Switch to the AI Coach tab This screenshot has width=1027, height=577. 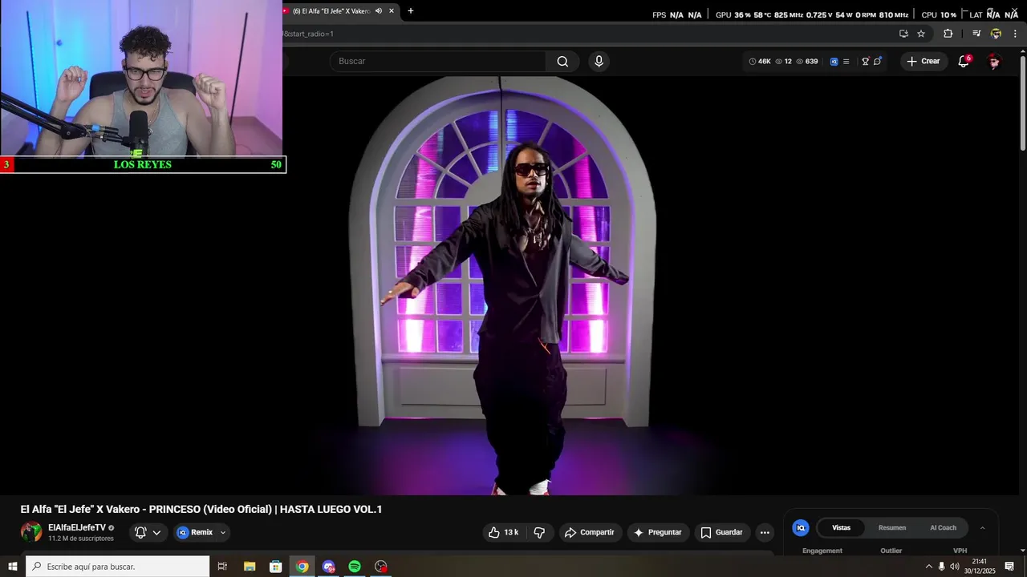(943, 528)
